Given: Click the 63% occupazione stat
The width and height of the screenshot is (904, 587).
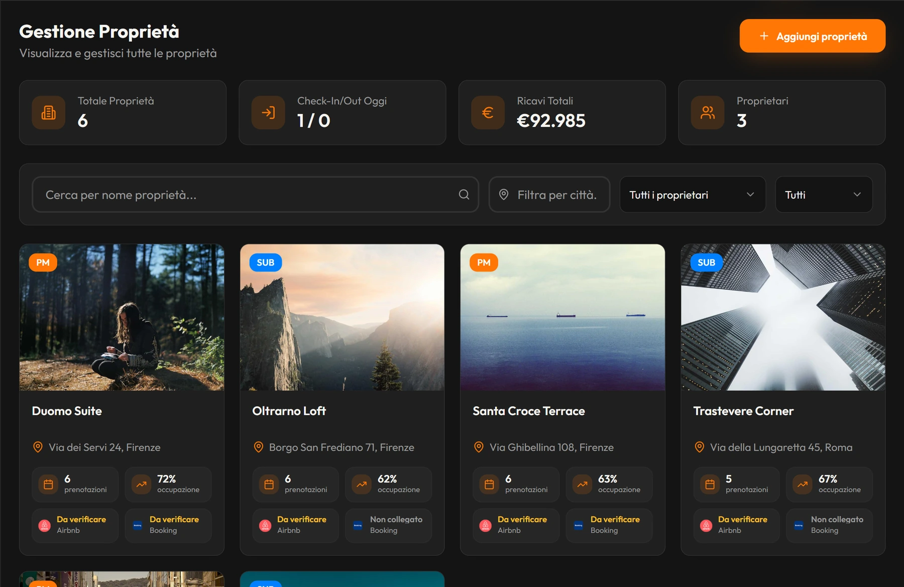Looking at the screenshot, I should [609, 484].
